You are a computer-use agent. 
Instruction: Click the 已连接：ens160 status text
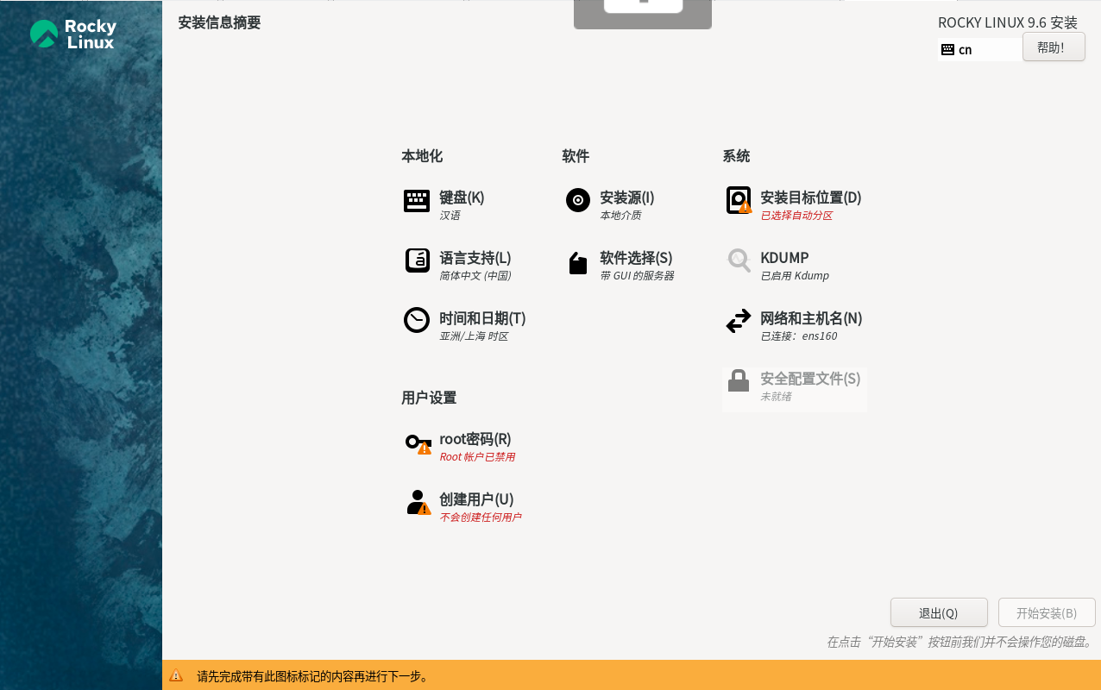tap(799, 336)
